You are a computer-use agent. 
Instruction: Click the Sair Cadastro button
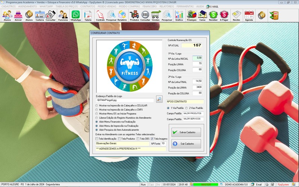coord(187,144)
